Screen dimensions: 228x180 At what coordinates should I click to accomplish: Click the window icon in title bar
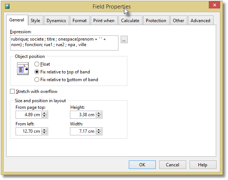[7, 6]
